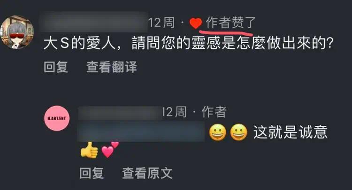Tap the thumbs-up emoji in the reply
Screen dimensions: 352x190
tap(89, 150)
